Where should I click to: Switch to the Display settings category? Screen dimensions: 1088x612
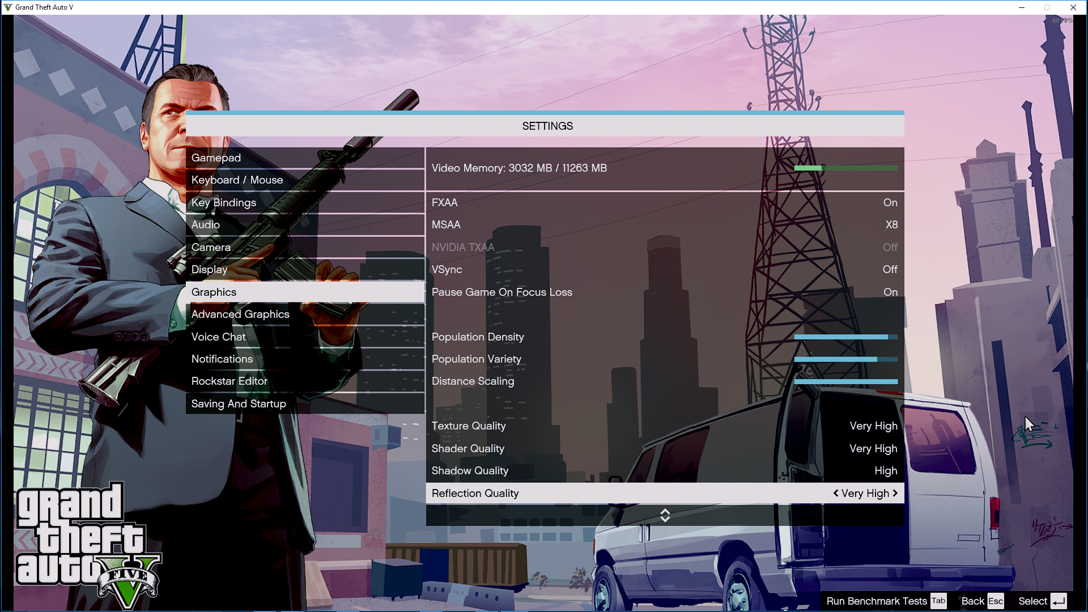pos(209,270)
